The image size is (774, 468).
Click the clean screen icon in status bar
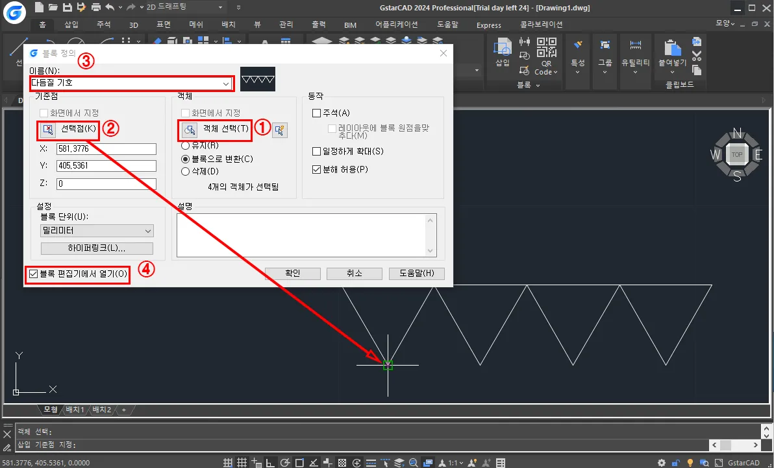(718, 463)
